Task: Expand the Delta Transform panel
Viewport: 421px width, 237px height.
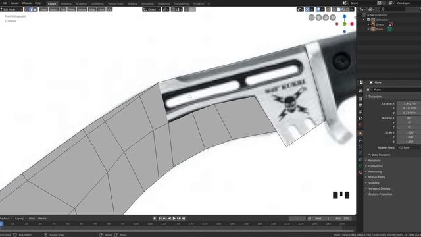Action: pos(381,155)
